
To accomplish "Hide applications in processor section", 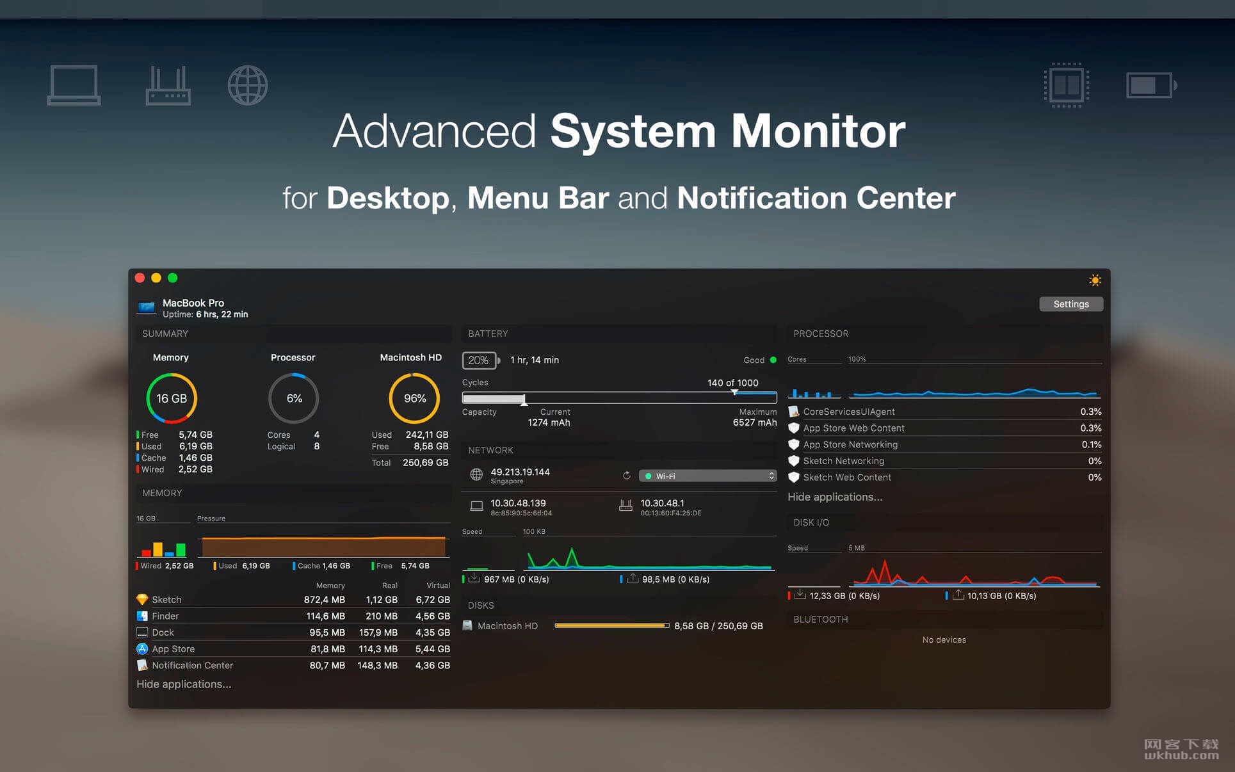I will click(835, 497).
